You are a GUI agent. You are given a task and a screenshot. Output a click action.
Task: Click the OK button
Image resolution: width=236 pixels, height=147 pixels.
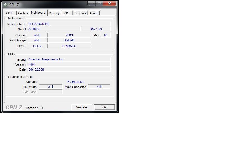point(105,107)
